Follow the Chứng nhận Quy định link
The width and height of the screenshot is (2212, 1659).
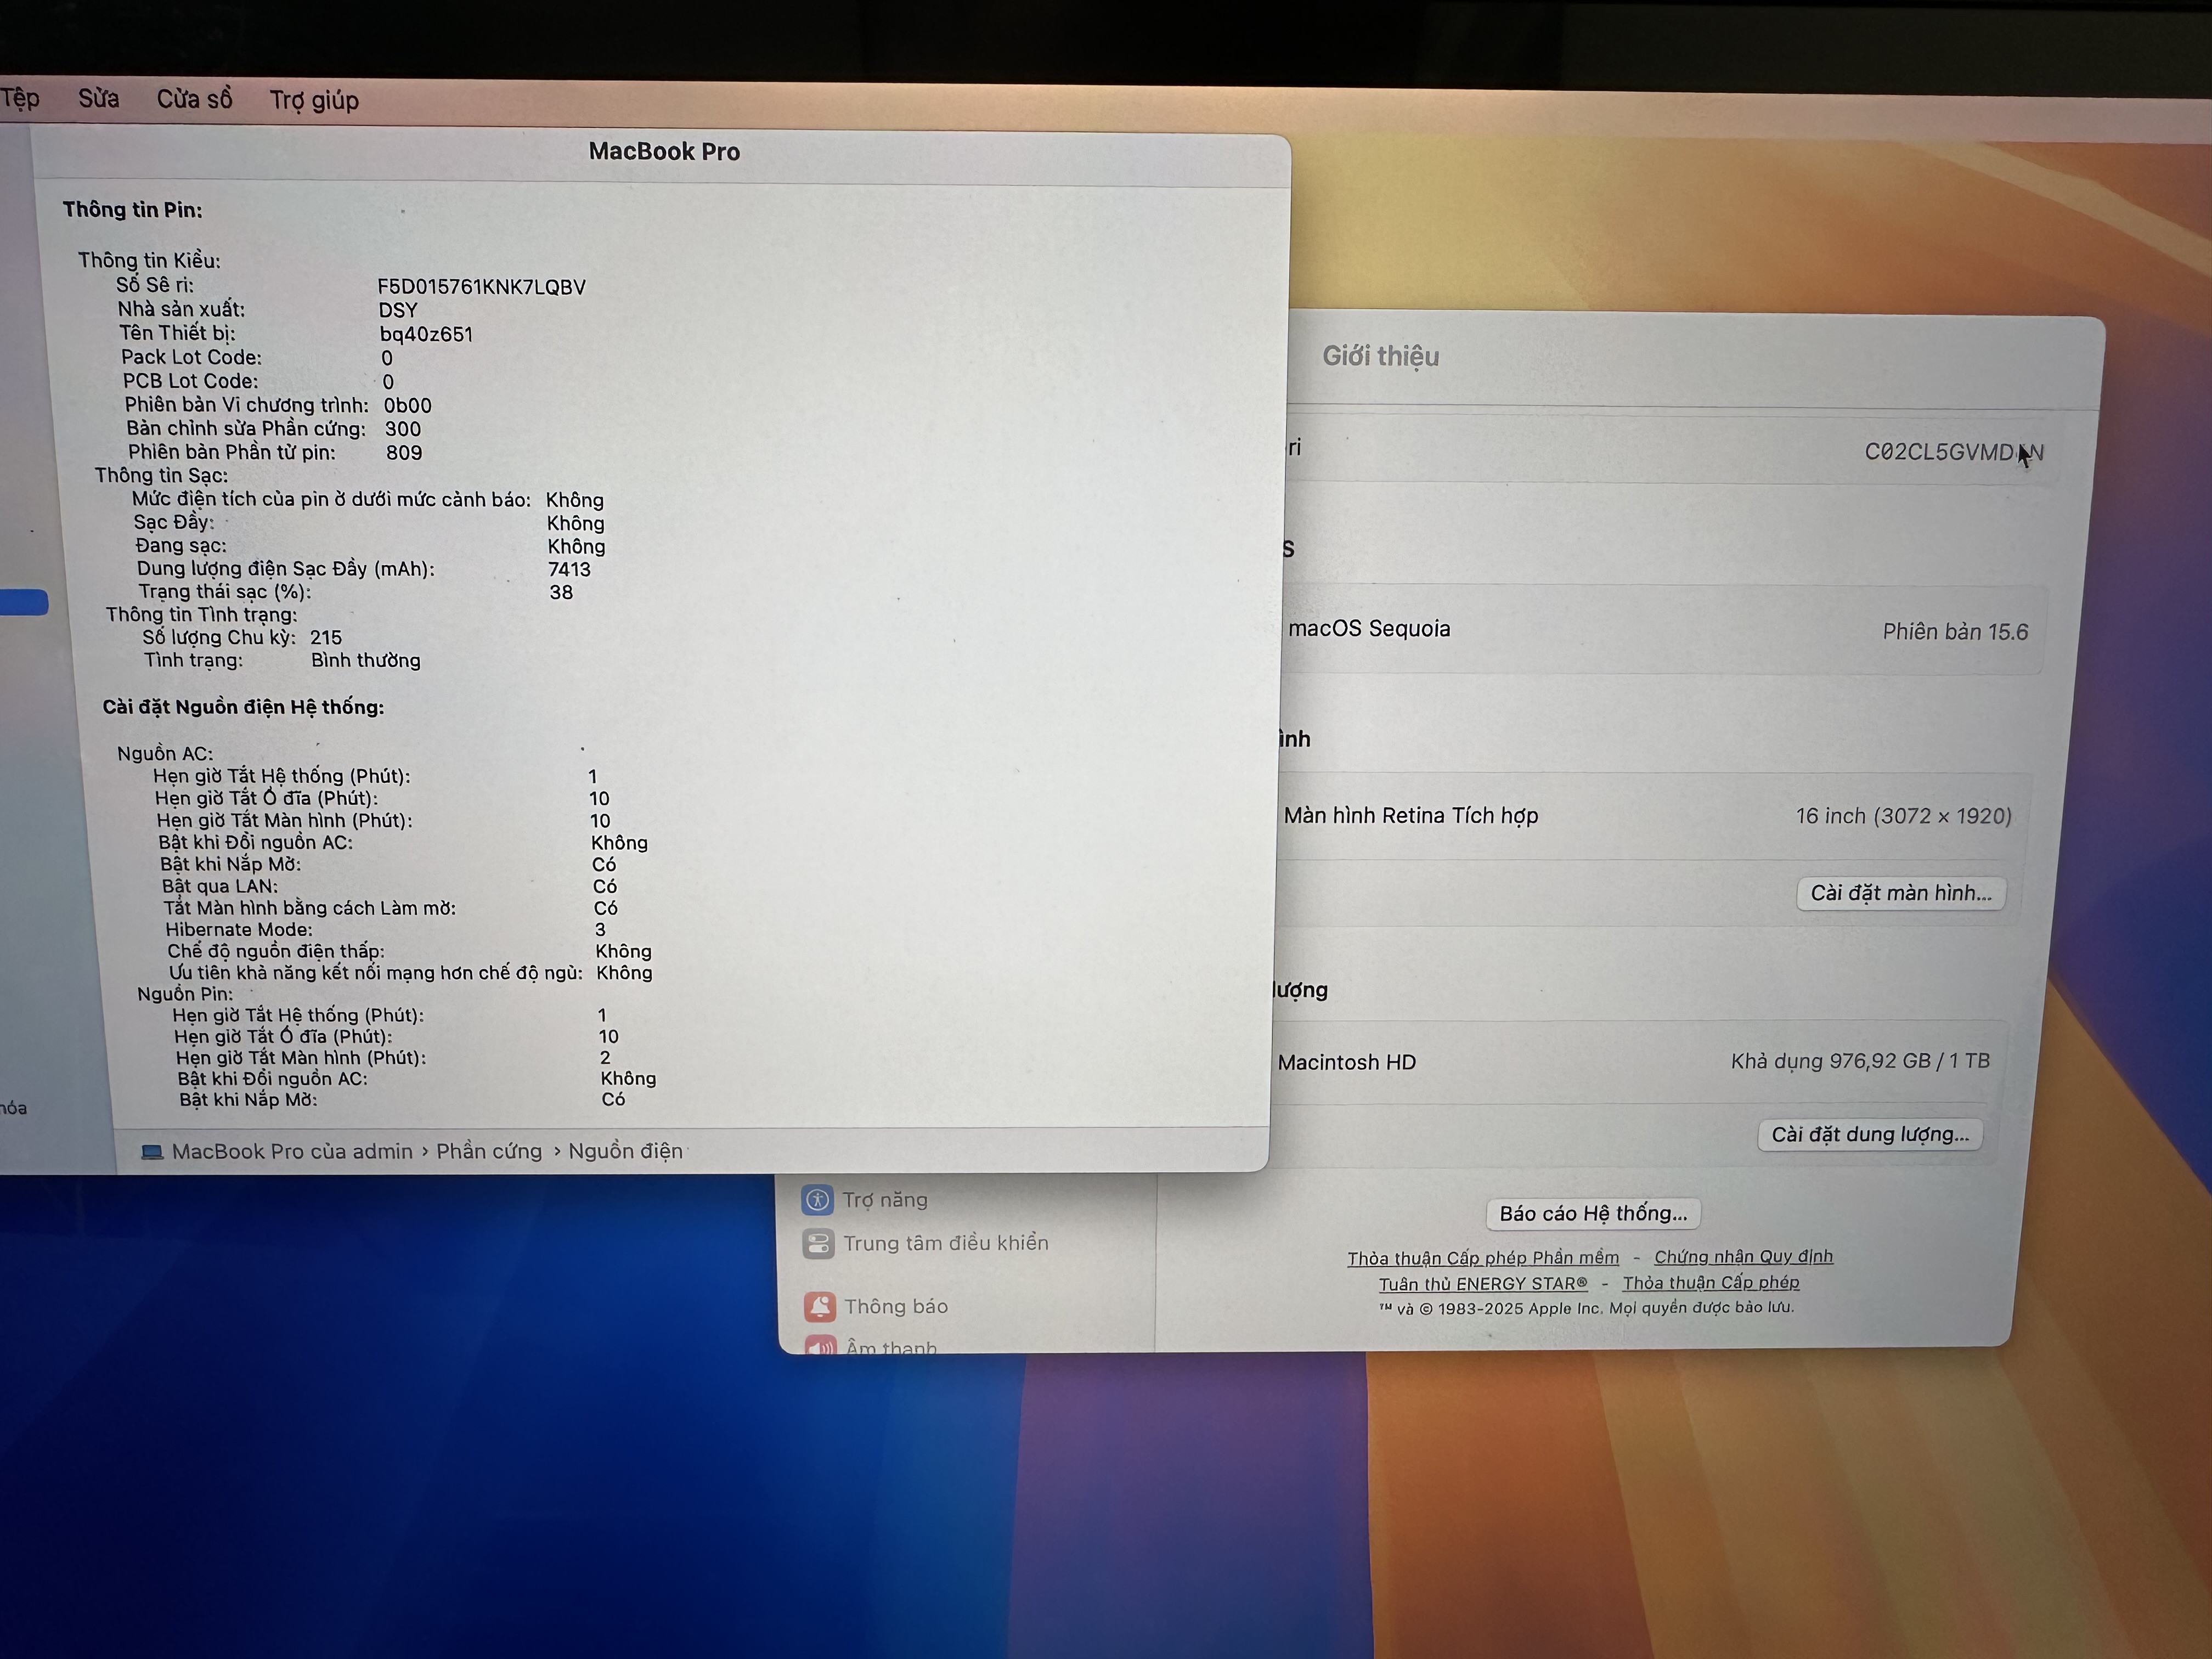point(1743,1257)
